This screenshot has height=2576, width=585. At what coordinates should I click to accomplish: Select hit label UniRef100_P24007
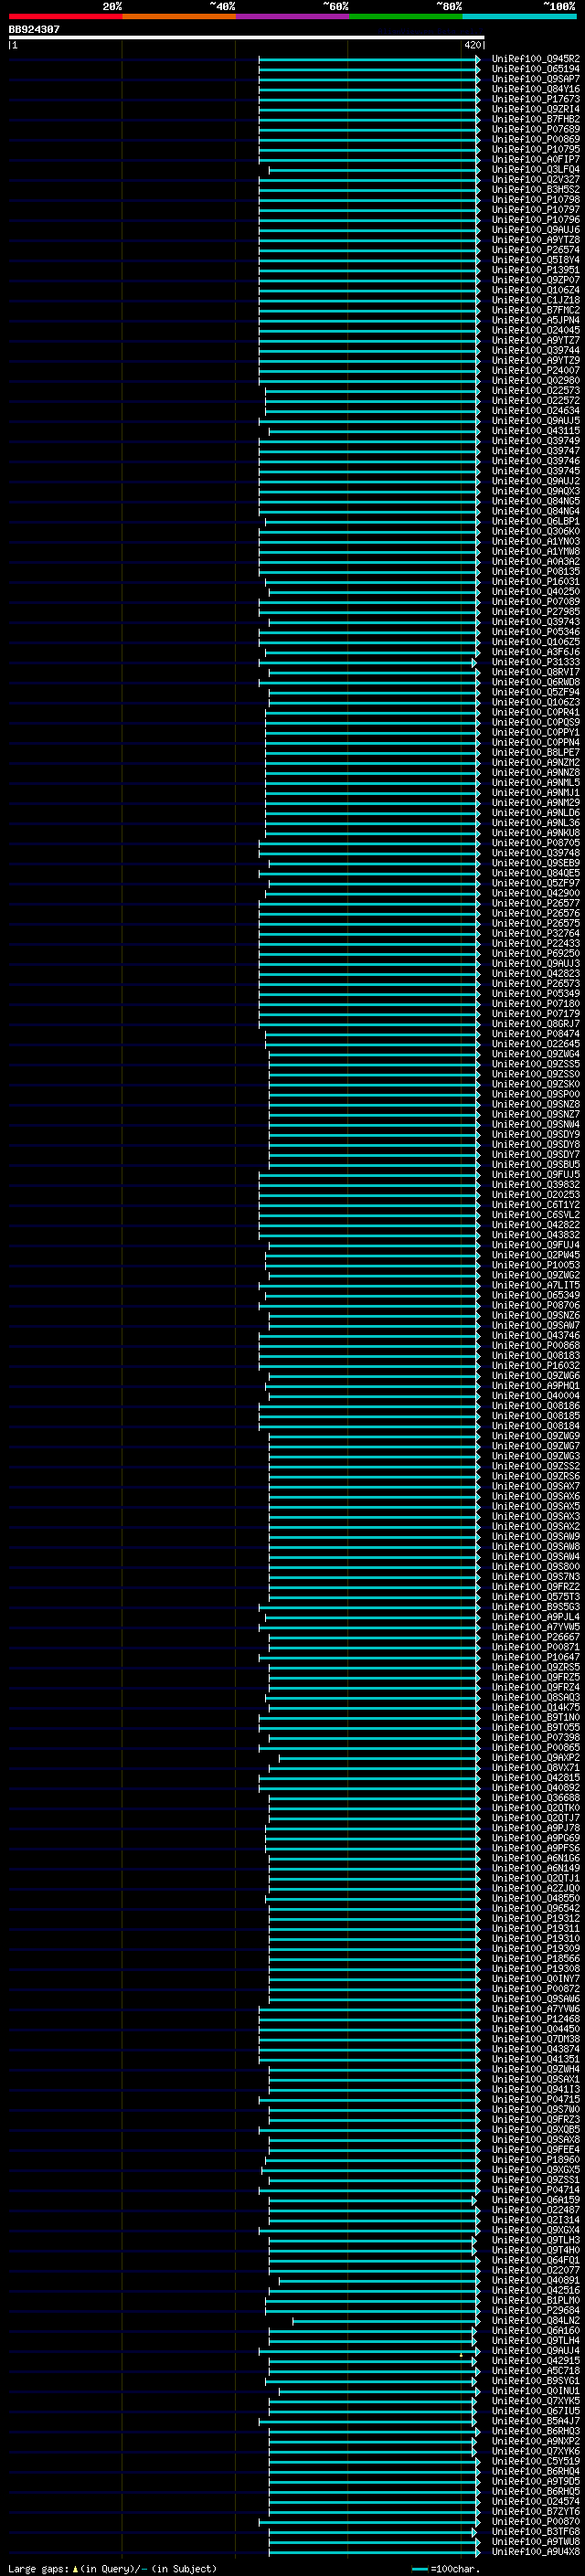point(535,370)
